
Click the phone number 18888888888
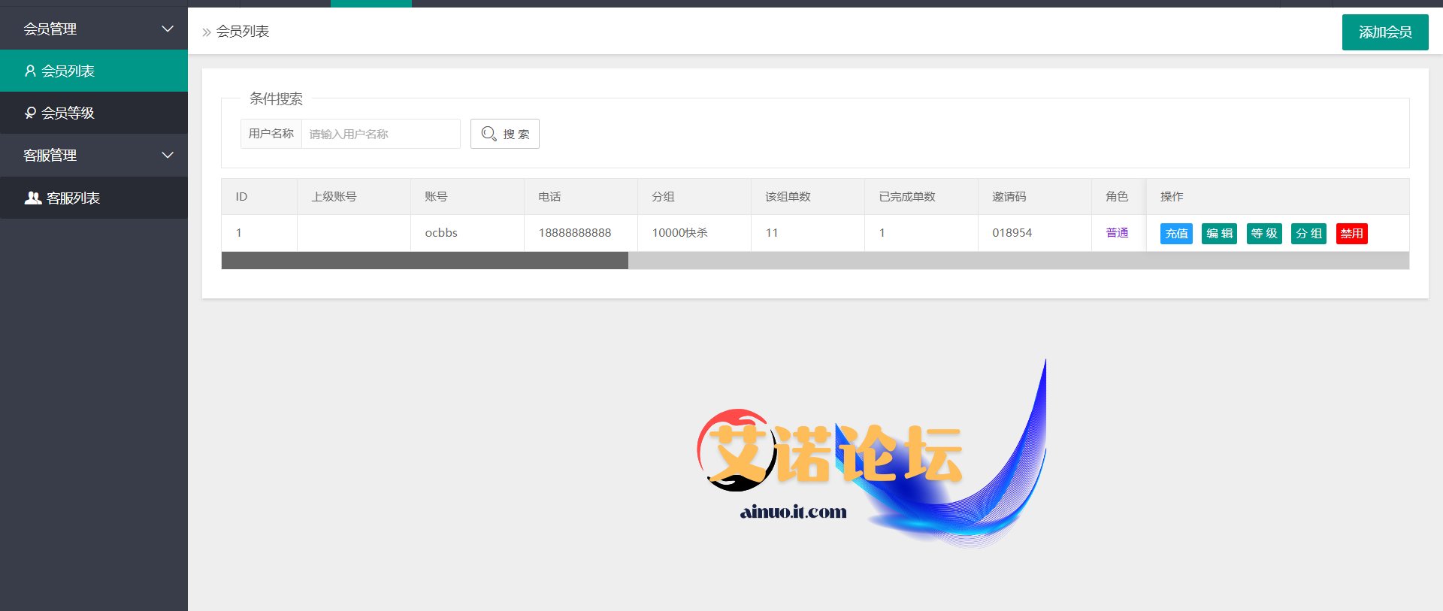click(x=575, y=233)
